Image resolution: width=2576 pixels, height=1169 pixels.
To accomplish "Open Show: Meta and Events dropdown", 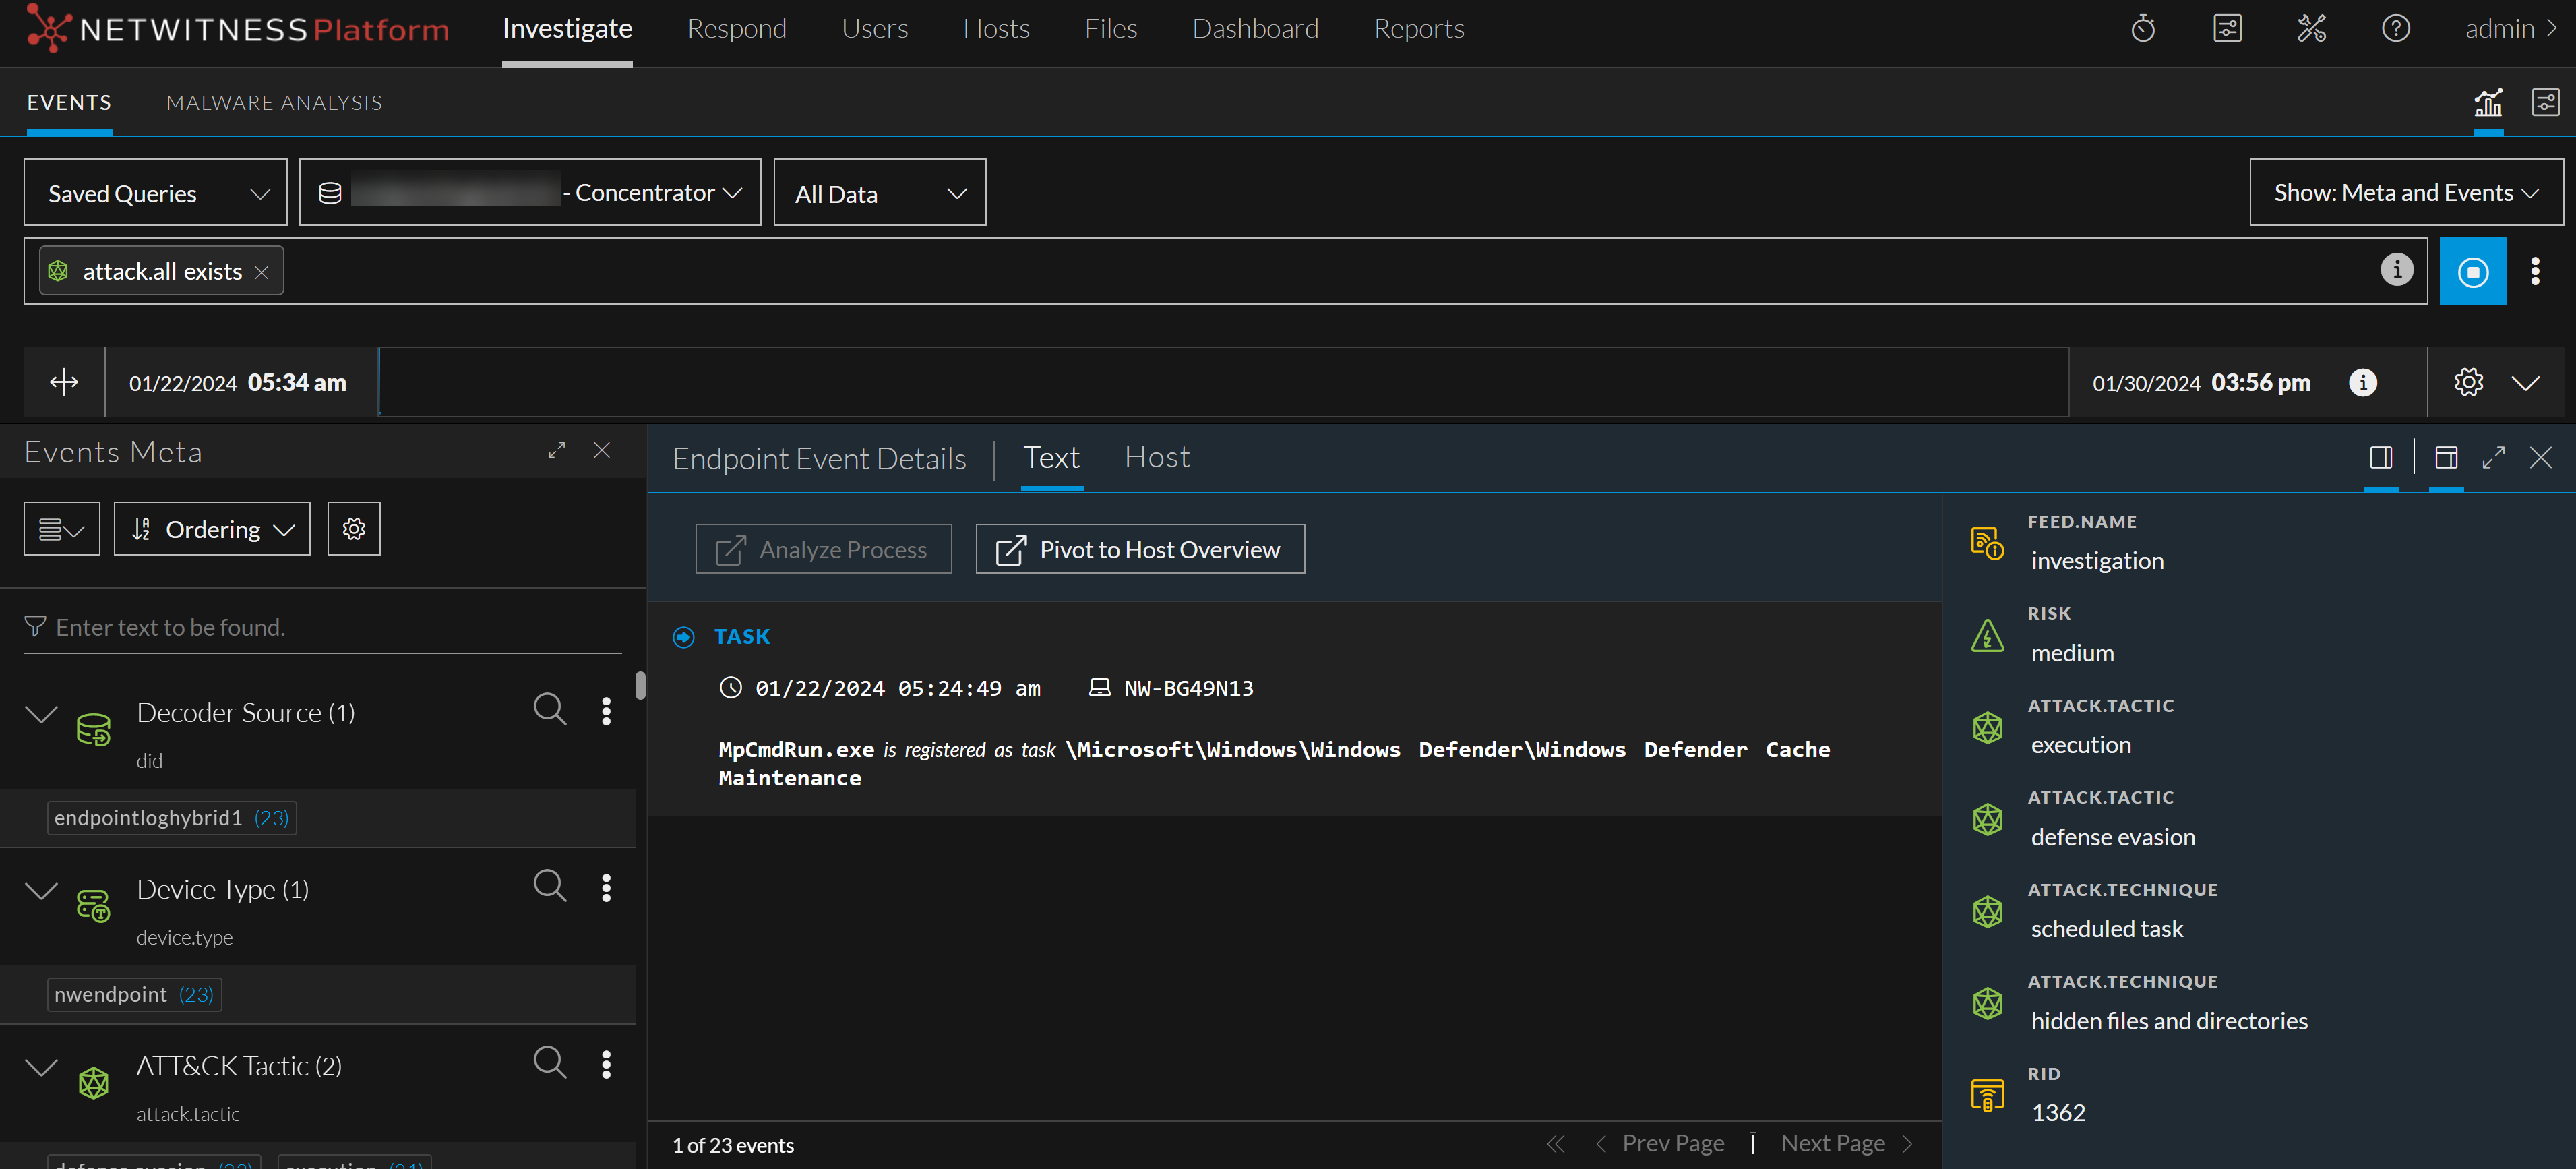I will pyautogui.click(x=2405, y=192).
